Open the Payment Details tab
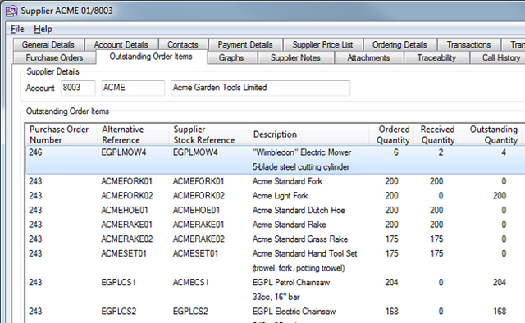Image resolution: width=525 pixels, height=323 pixels. click(x=245, y=44)
